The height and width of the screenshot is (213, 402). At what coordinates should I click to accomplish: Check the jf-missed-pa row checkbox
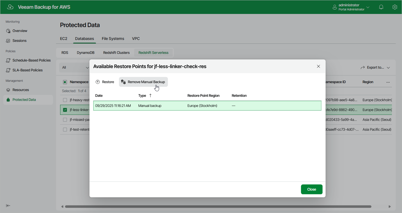(x=65, y=120)
